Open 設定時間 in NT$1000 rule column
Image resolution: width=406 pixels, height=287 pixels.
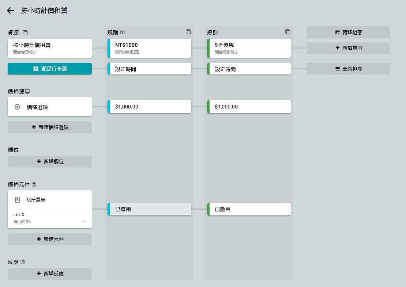(x=150, y=69)
